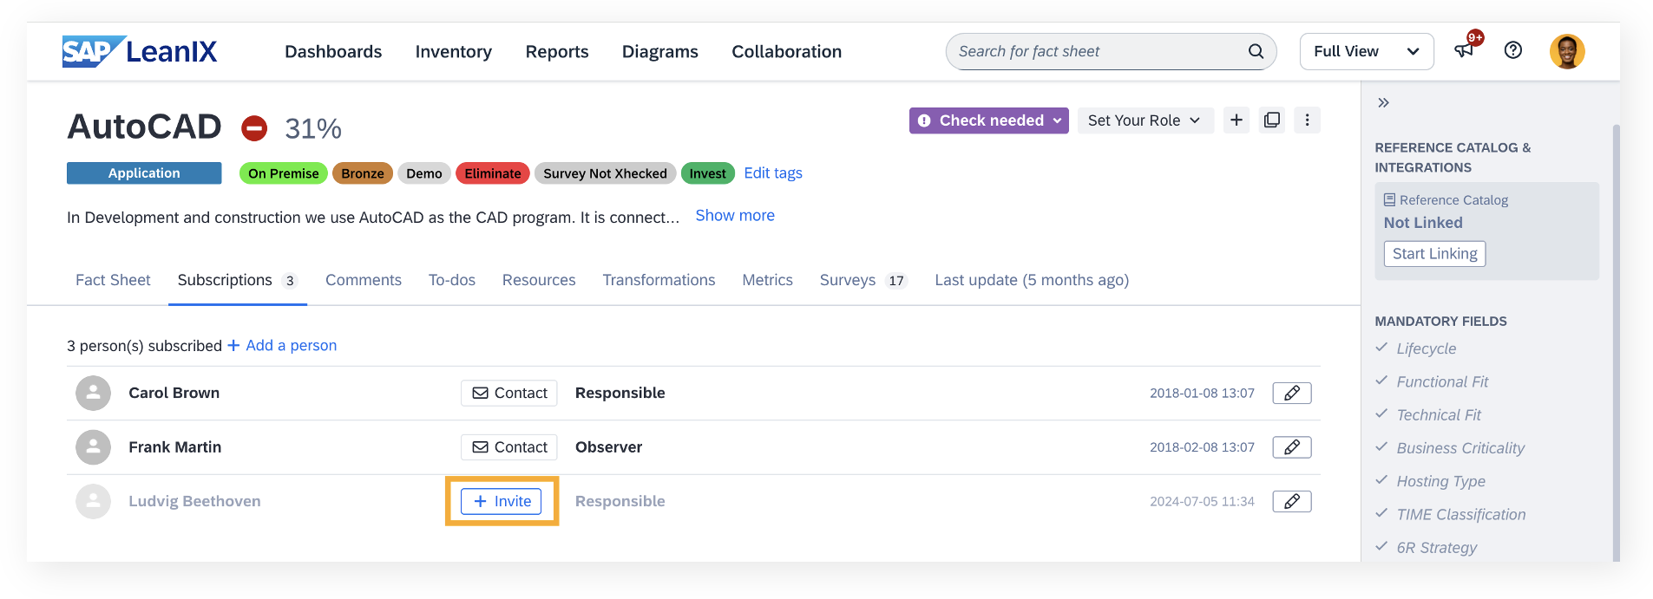Open the Check needed dropdown
Screen dimensions: 1653x599
click(989, 120)
